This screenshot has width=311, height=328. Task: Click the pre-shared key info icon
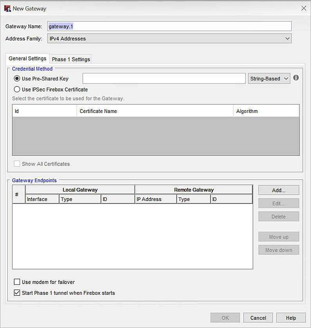coord(296,78)
